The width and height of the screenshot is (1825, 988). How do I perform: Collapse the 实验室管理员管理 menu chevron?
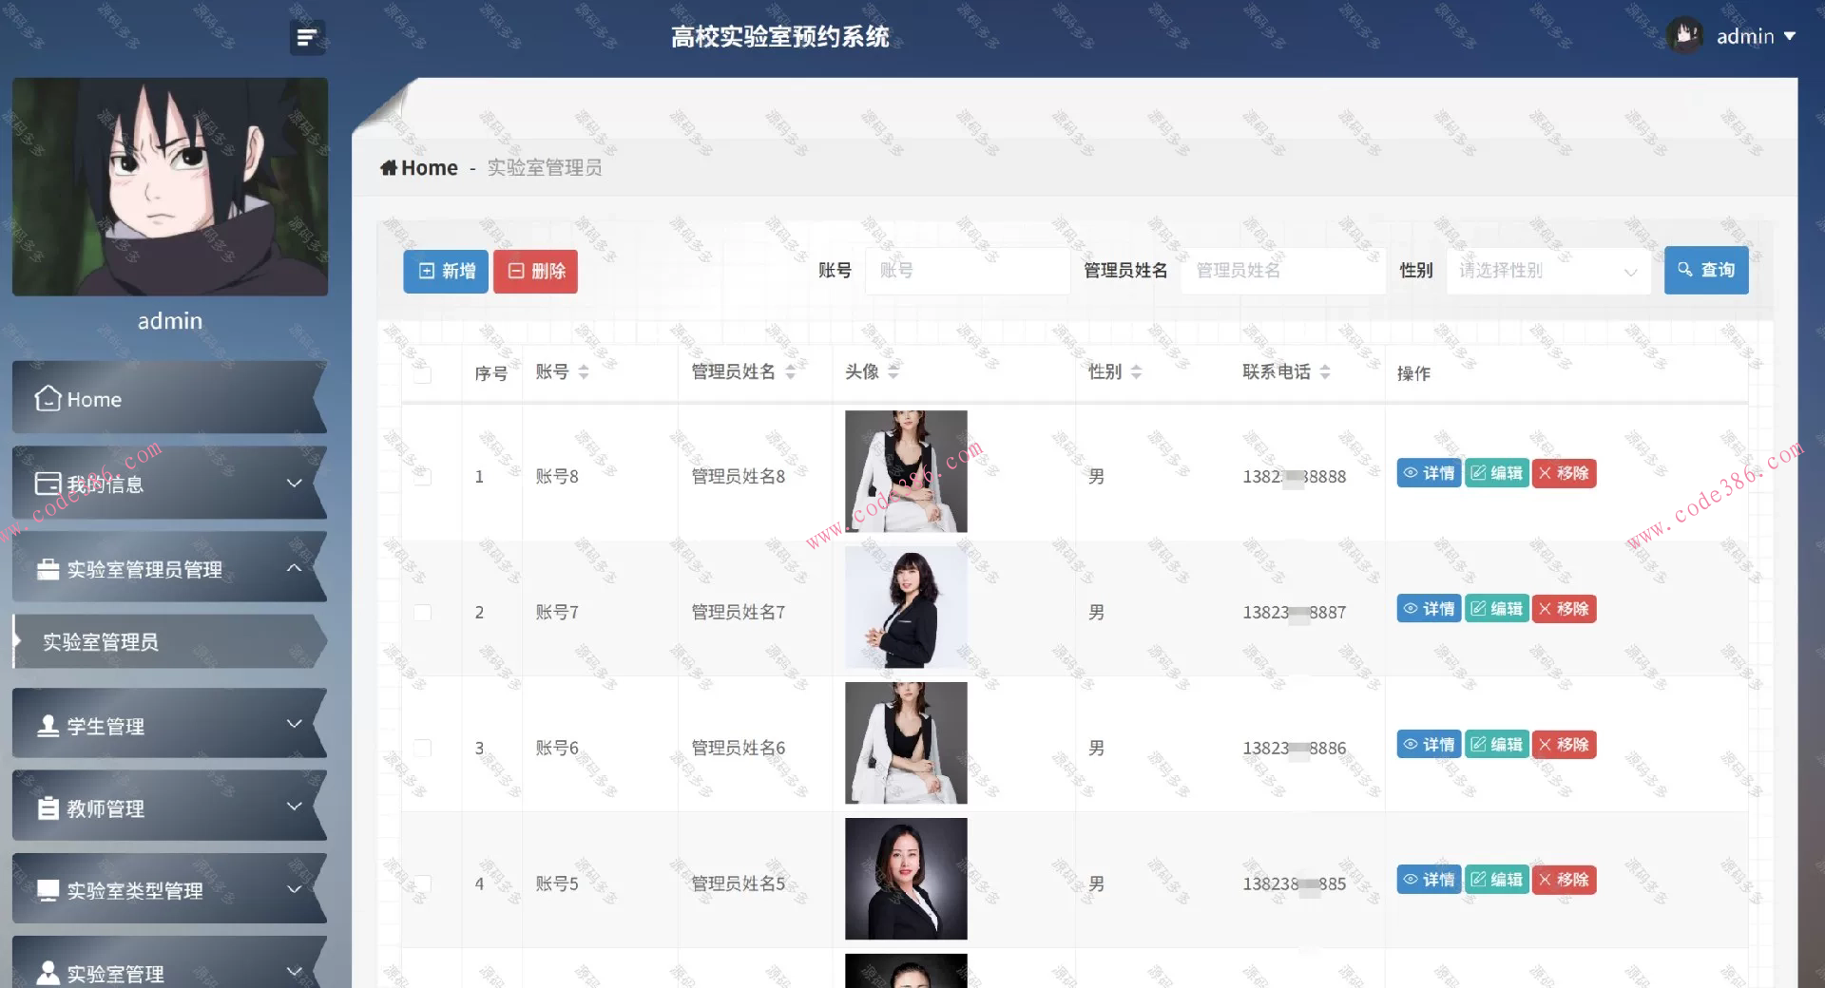(295, 567)
